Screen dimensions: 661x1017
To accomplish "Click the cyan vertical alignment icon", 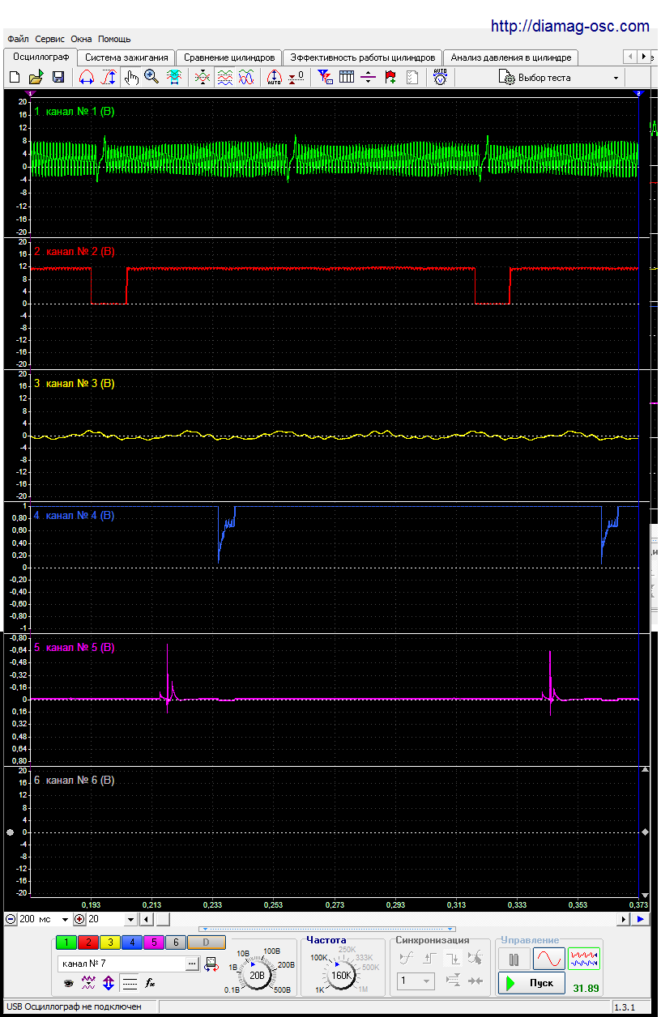I will (174, 78).
